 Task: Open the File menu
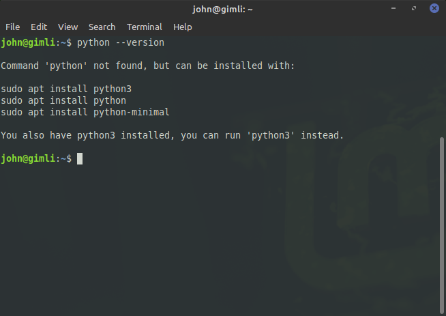(x=12, y=27)
